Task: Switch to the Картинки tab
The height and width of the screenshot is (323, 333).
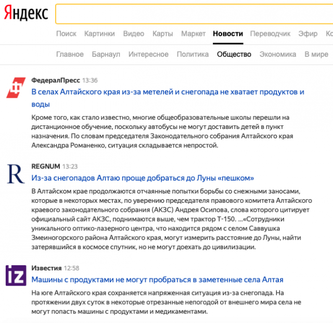Action: click(99, 34)
